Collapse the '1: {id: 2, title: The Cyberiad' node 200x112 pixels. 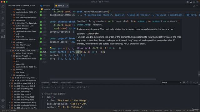click(x=10, y=23)
